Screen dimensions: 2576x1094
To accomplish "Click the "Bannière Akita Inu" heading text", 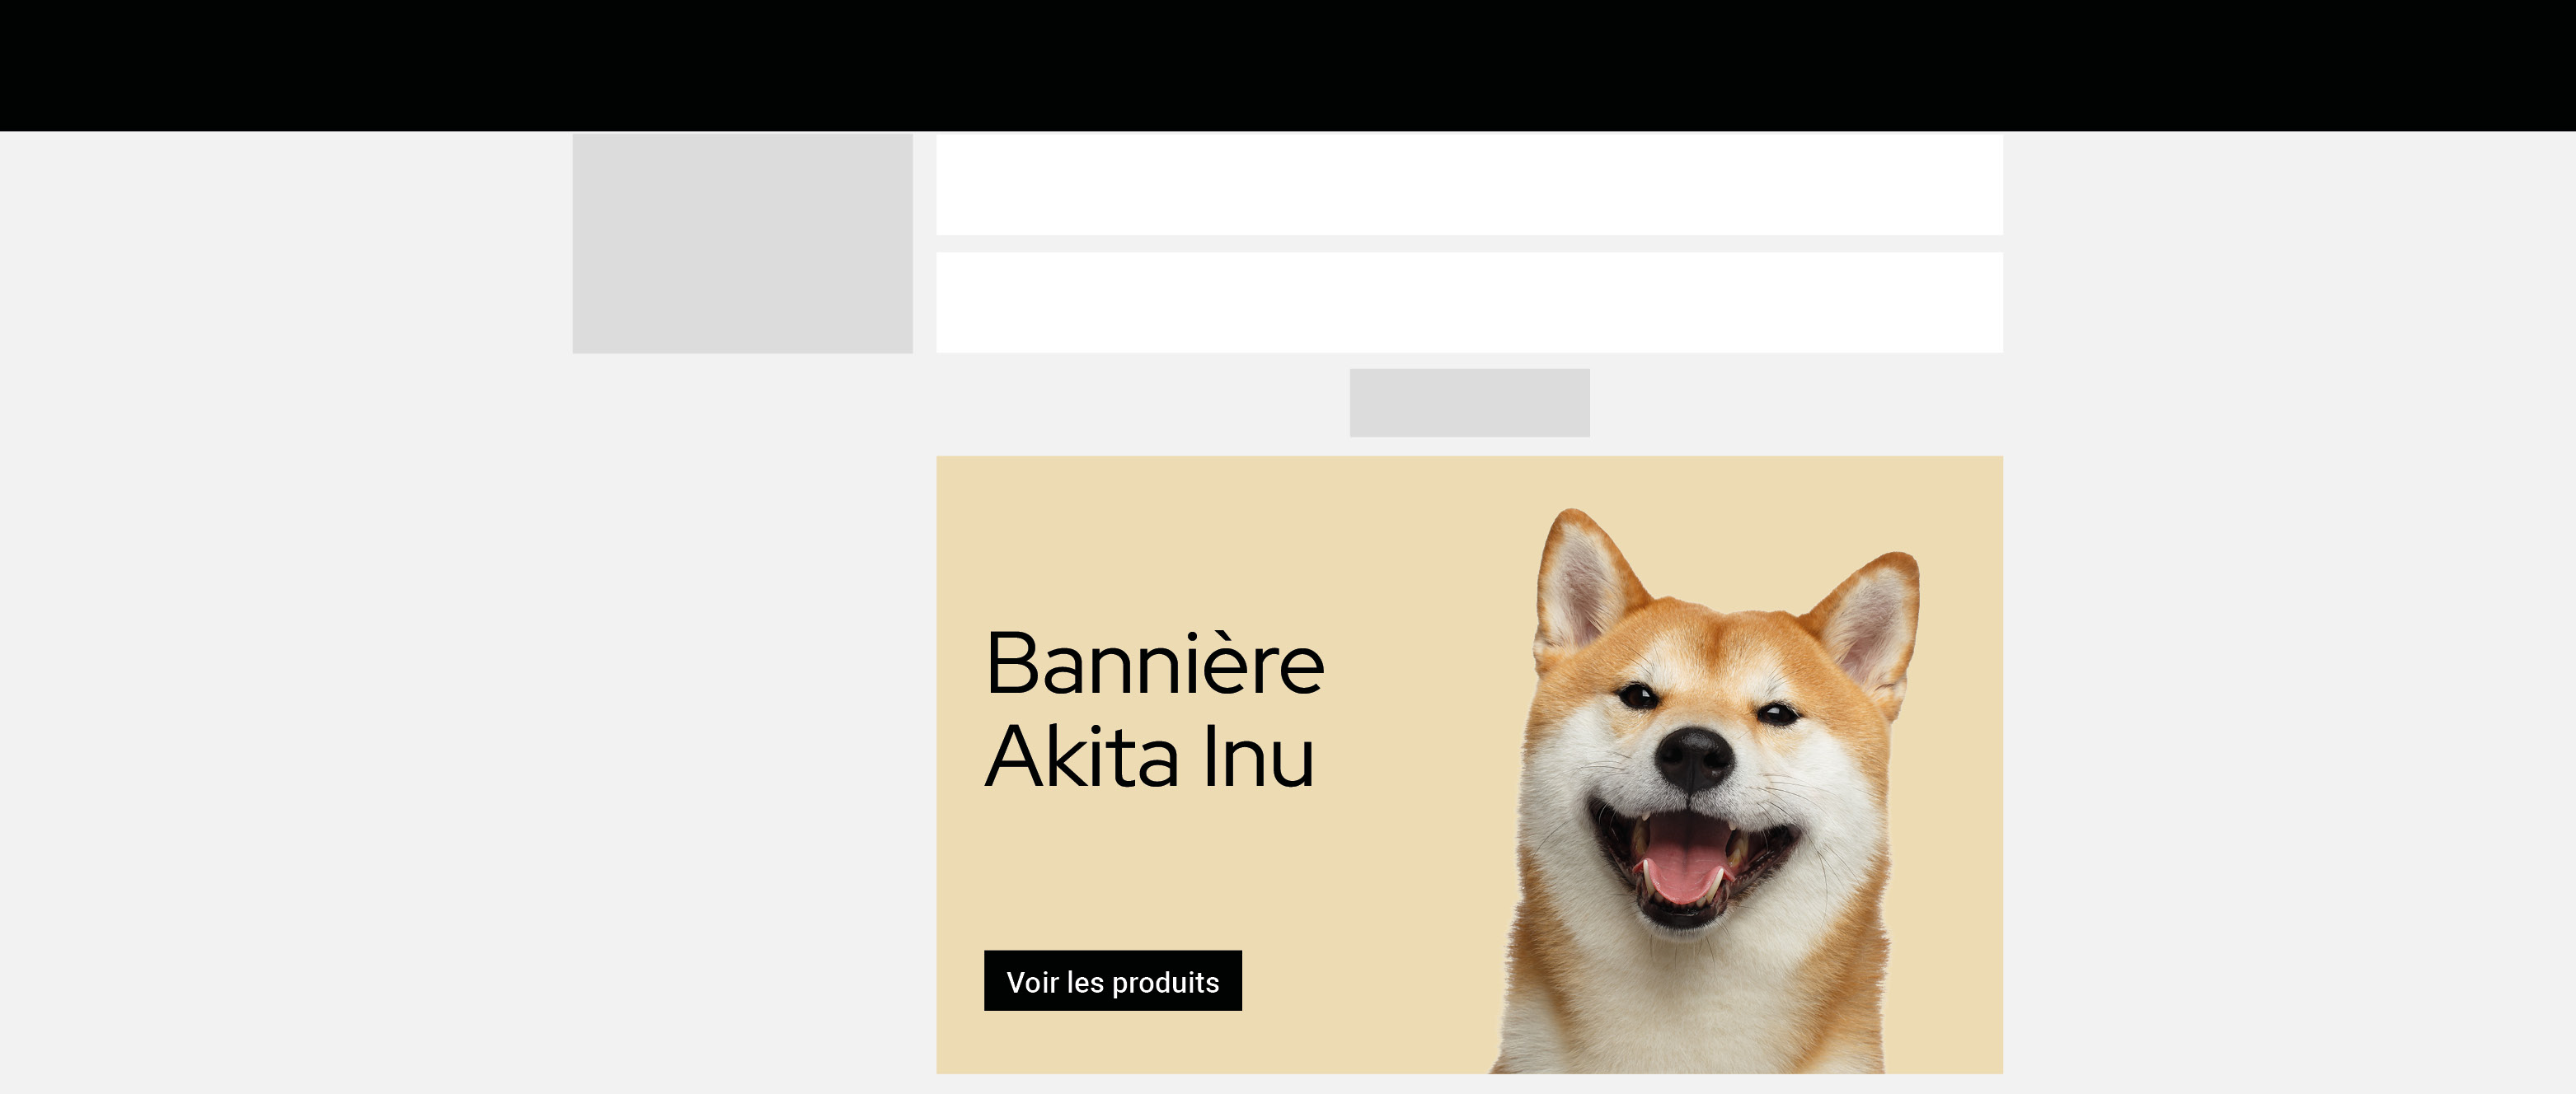I will click(1155, 709).
